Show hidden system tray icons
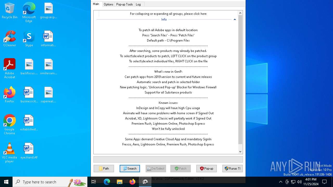Image resolution: width=333 pixels, height=187 pixels. pyautogui.click(x=280, y=182)
